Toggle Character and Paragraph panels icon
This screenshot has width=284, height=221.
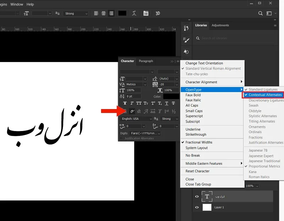click(146, 13)
